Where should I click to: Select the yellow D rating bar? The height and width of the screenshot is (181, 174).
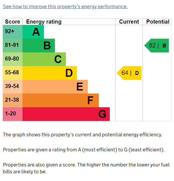coord(50,73)
